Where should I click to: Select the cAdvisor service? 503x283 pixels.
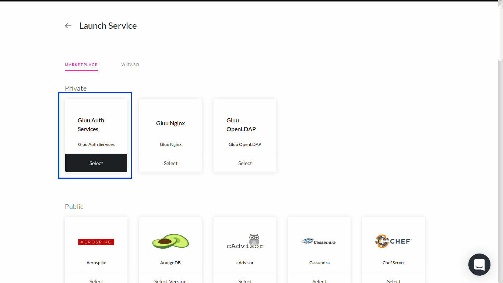point(245,280)
